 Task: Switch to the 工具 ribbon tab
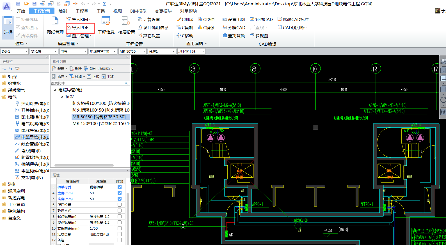pos(101,11)
